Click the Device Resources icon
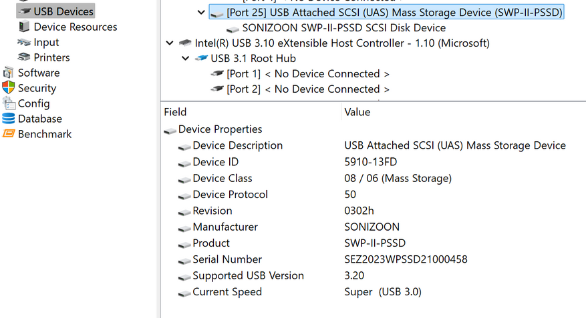586x318 pixels. [x=24, y=27]
